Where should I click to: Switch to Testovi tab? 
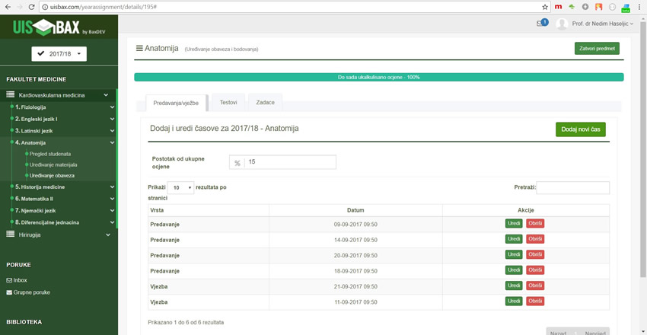[228, 102]
